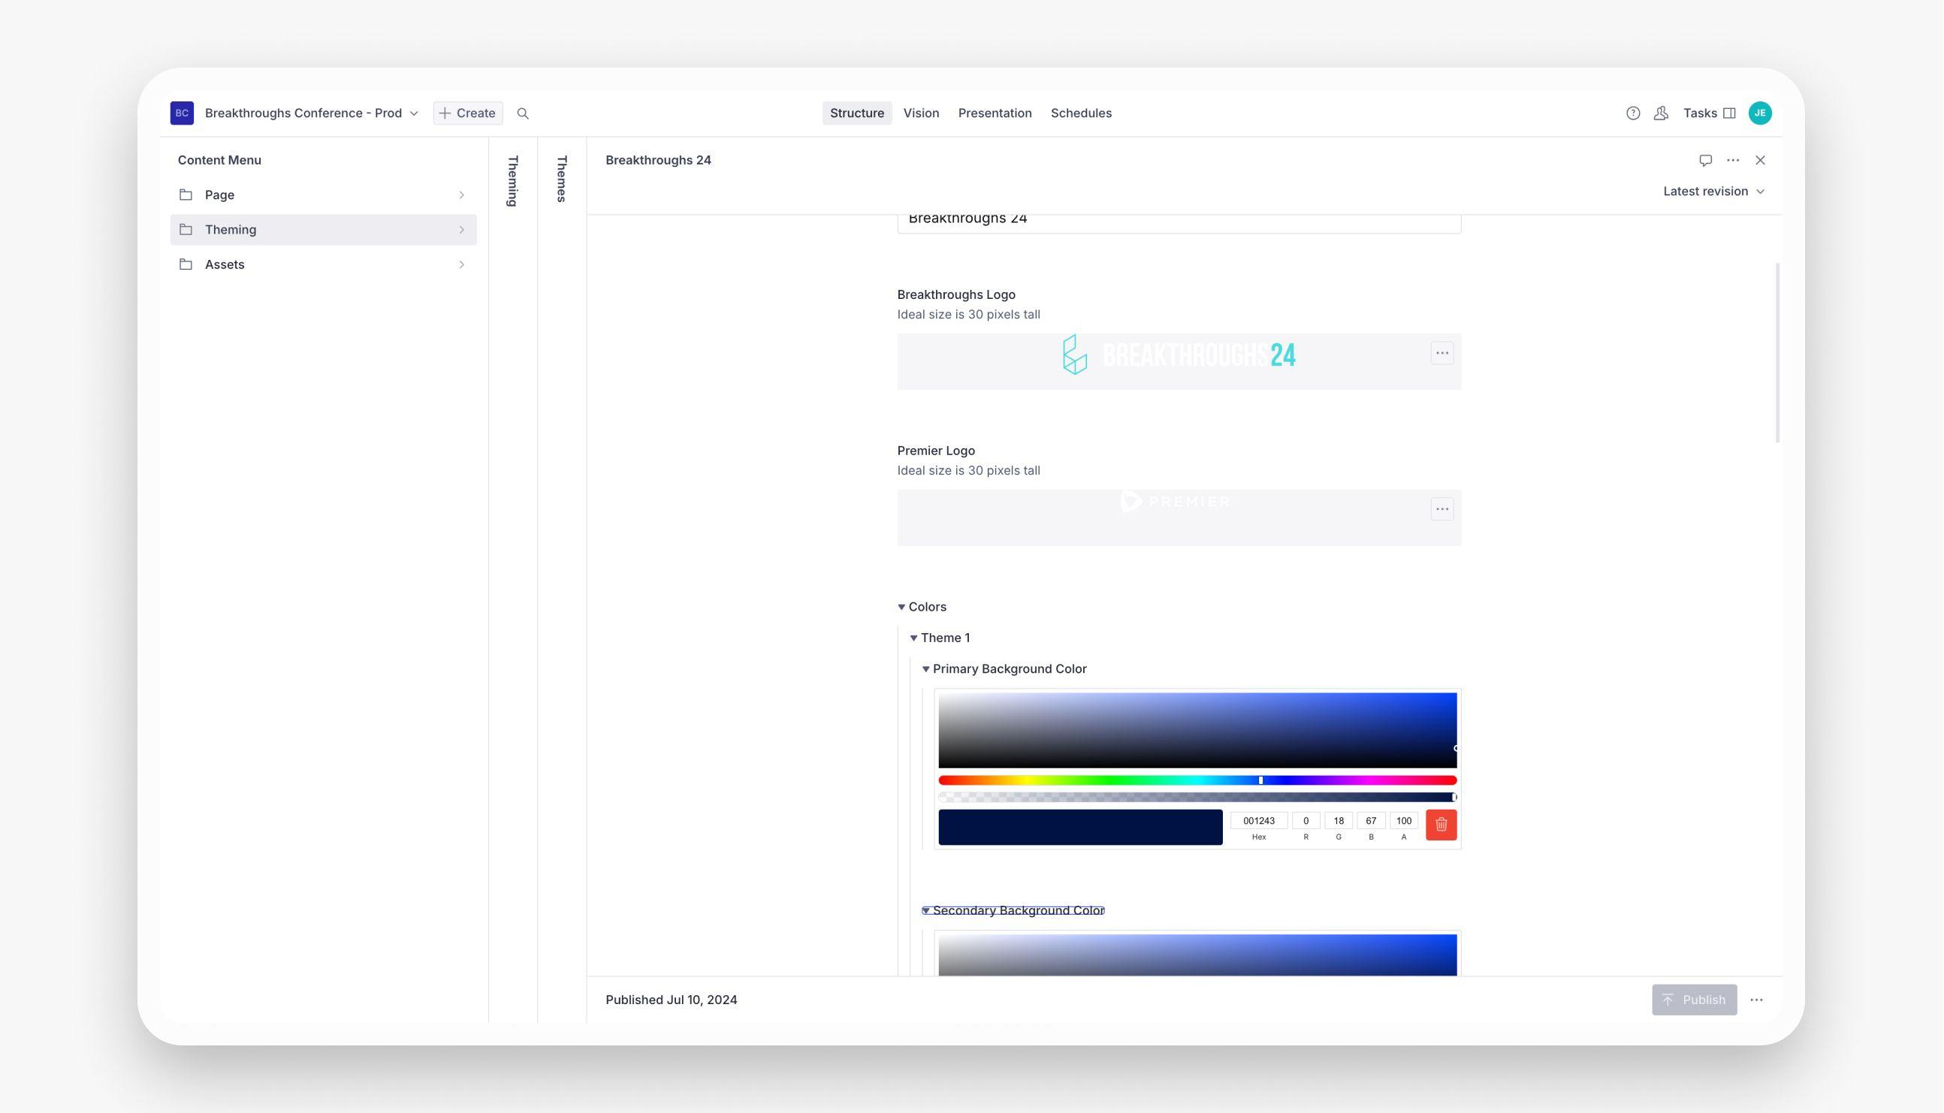The width and height of the screenshot is (1944, 1113).
Task: Open the help question mark icon
Action: click(x=1633, y=113)
